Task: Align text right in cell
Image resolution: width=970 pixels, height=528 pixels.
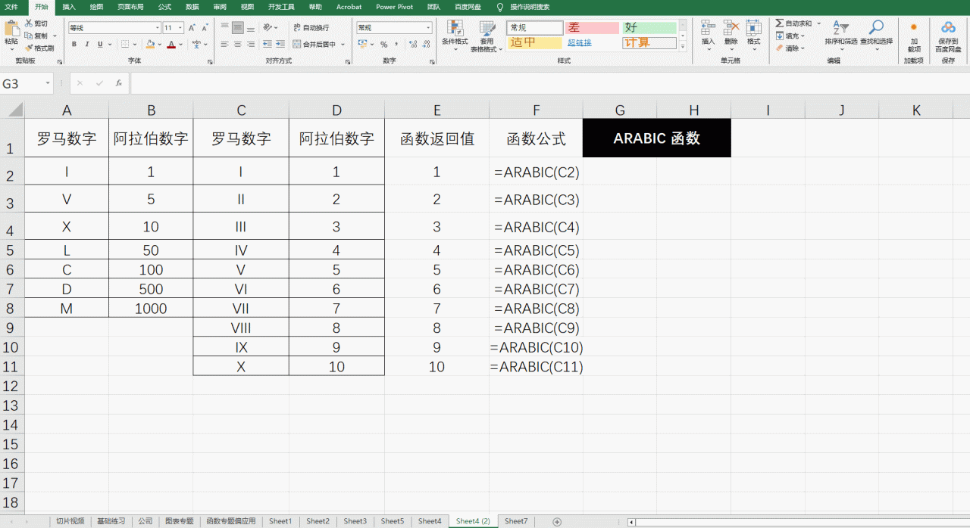Action: click(x=251, y=45)
